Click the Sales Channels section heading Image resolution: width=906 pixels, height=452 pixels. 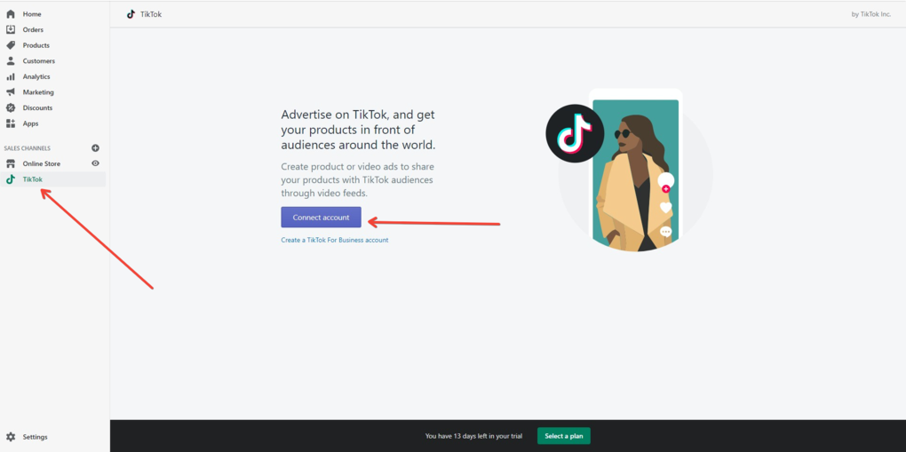[x=28, y=148]
